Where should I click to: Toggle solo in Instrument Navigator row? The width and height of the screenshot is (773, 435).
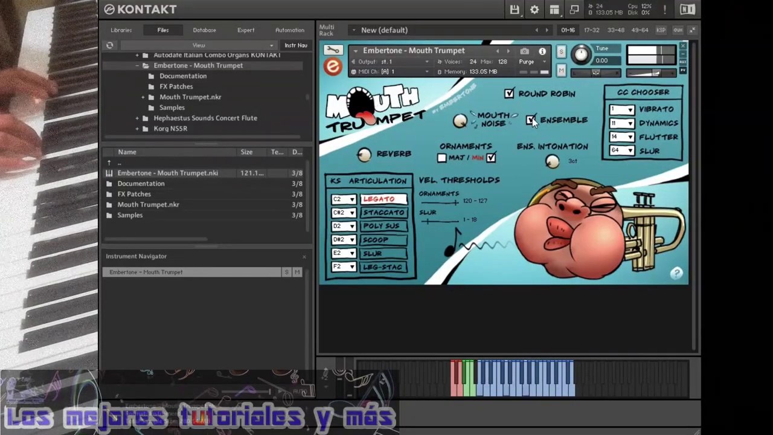(x=286, y=272)
